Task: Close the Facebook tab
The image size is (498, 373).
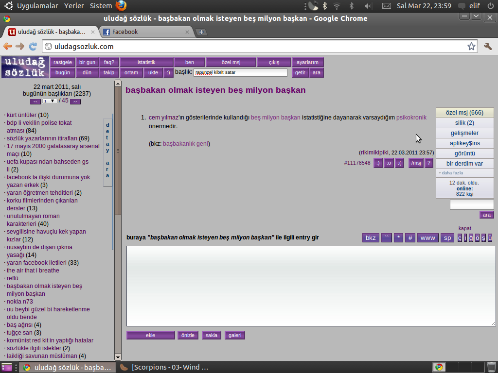Action: pyautogui.click(x=187, y=32)
